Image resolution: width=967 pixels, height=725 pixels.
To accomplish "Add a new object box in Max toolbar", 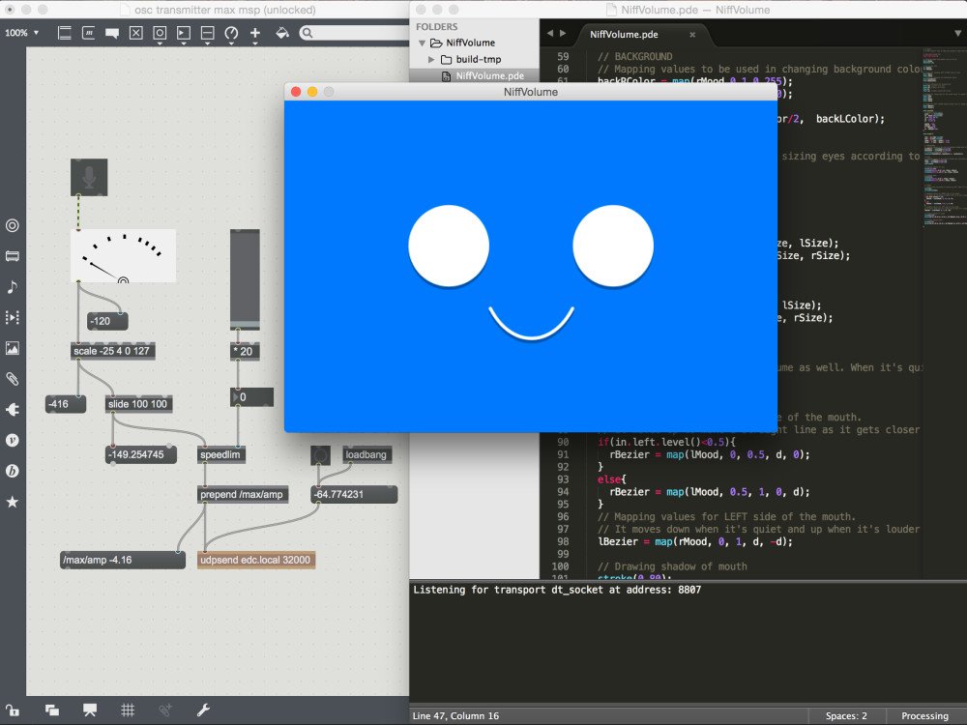I will tap(64, 33).
